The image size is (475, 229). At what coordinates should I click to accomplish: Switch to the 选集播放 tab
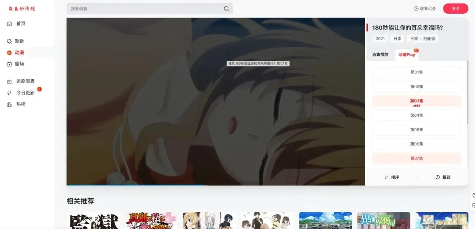380,55
